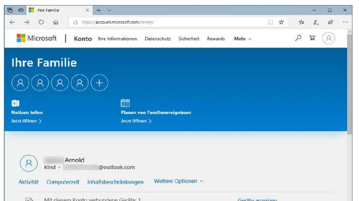Image resolution: width=359 pixels, height=201 pixels.
Task: Open a new tab
Action: [x=99, y=11]
